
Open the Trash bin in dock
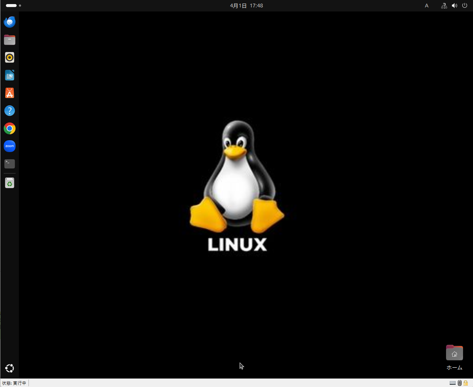coord(10,183)
